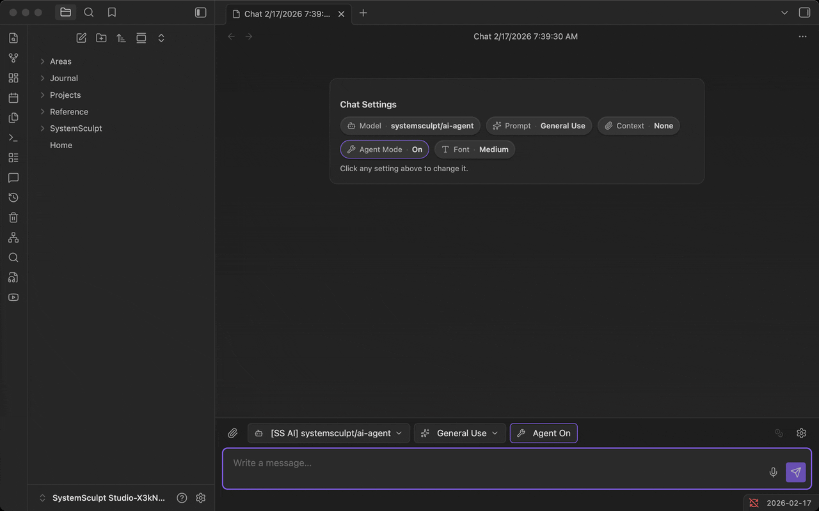Click the send message icon

click(795, 472)
